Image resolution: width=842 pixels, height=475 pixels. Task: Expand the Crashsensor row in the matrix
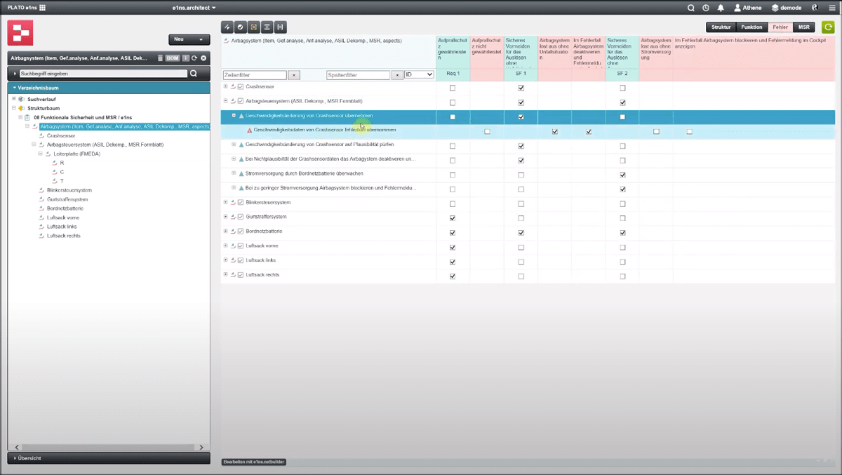[225, 86]
